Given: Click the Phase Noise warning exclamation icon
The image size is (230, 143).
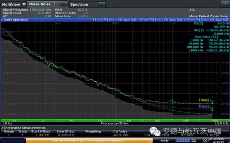Looking at the screenshot, I should tap(54, 4).
